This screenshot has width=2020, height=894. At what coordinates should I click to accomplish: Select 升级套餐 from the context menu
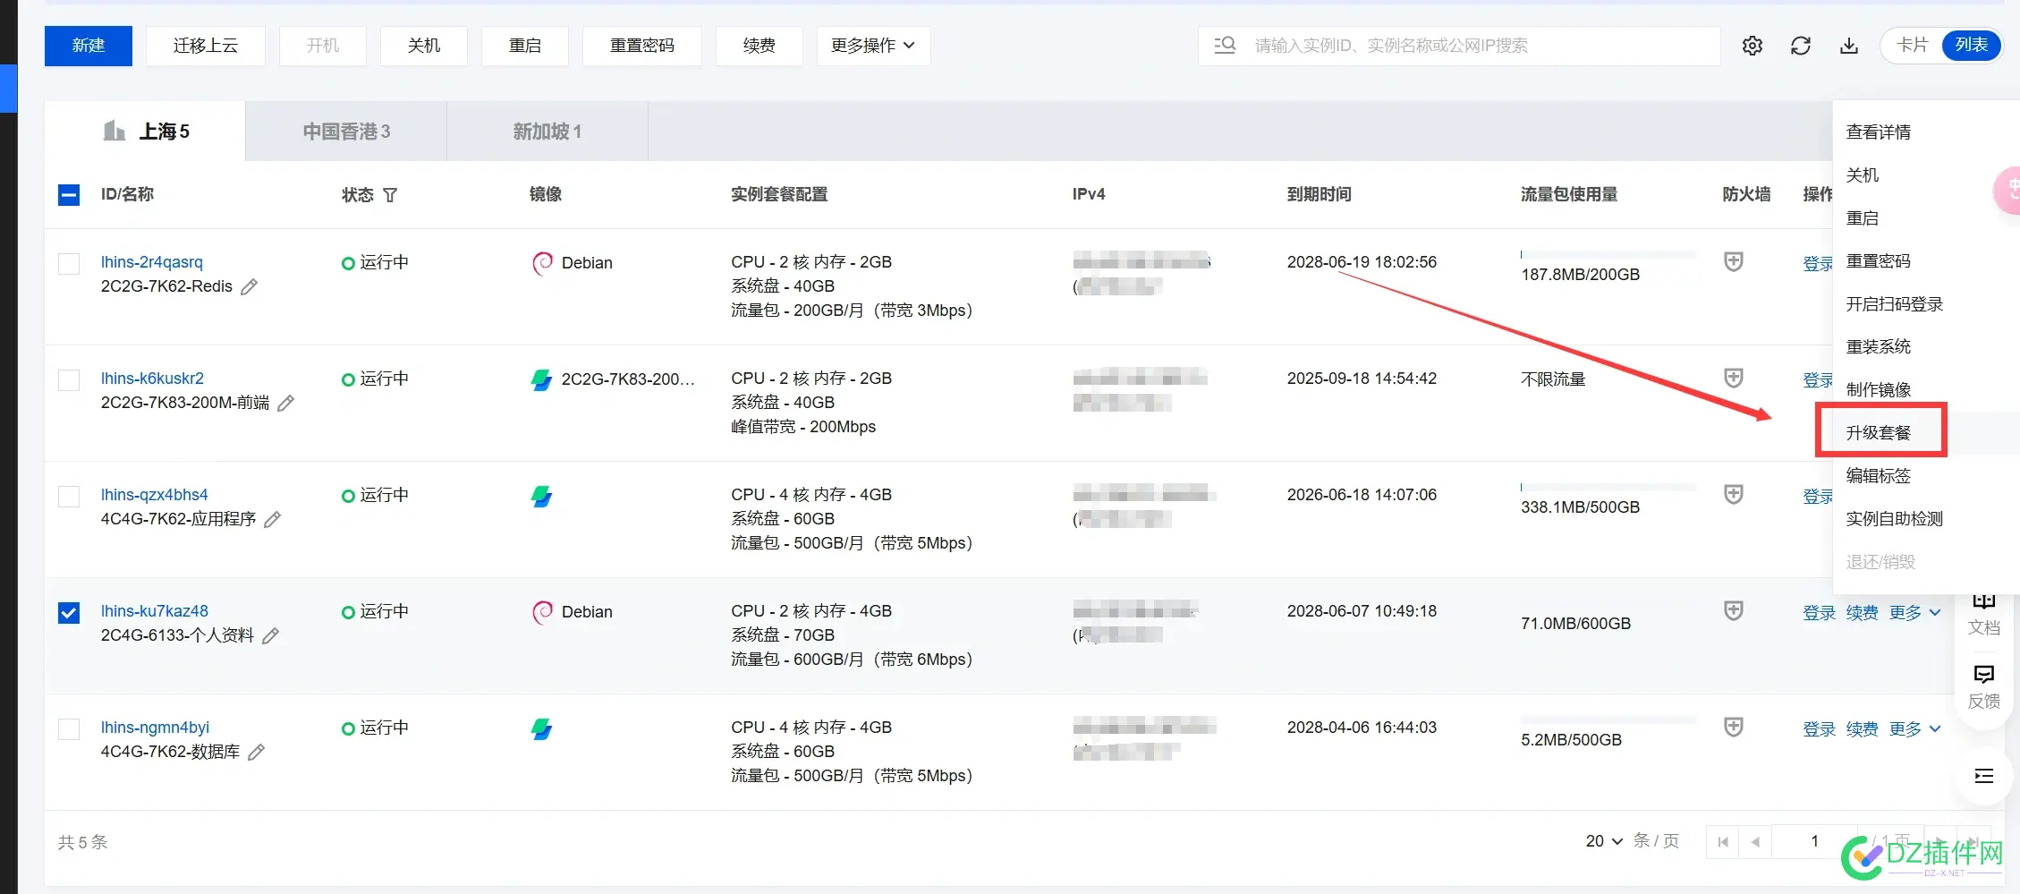point(1879,432)
